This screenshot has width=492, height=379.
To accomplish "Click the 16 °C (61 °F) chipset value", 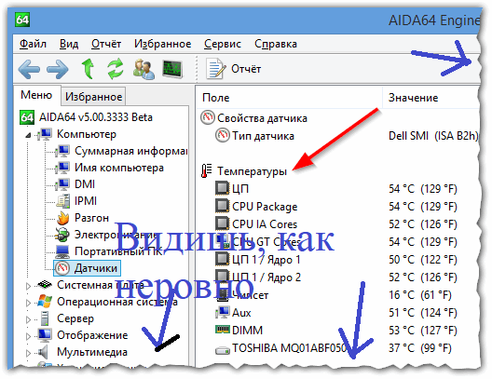I will point(420,295).
